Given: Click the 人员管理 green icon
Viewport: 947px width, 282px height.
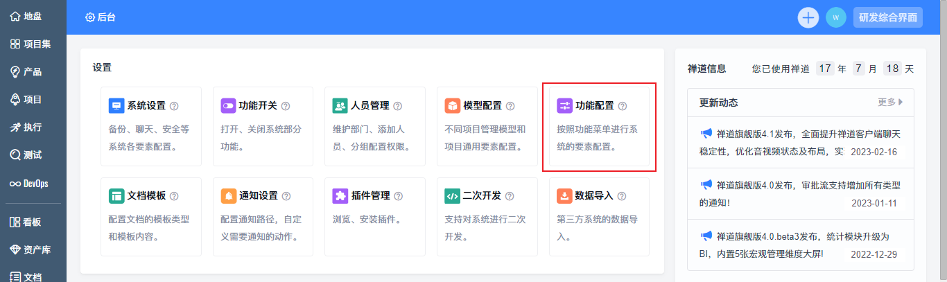Looking at the screenshot, I should pyautogui.click(x=340, y=106).
